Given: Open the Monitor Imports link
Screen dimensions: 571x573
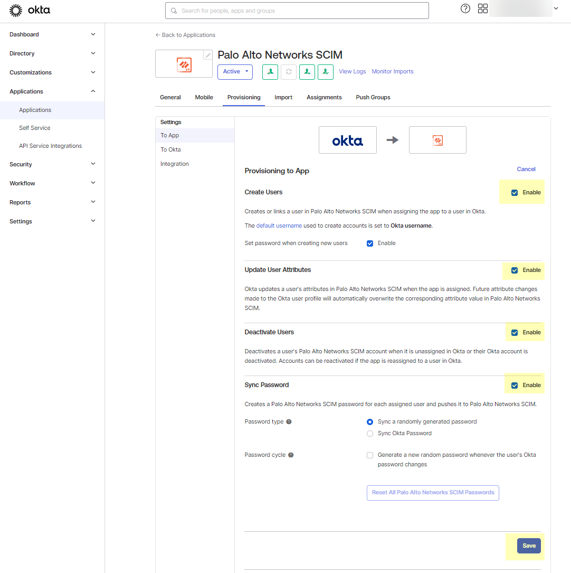Looking at the screenshot, I should (393, 72).
